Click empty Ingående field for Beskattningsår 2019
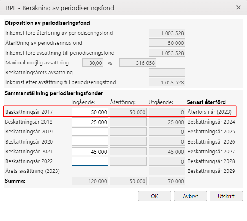The image size is (247, 221). point(90,132)
